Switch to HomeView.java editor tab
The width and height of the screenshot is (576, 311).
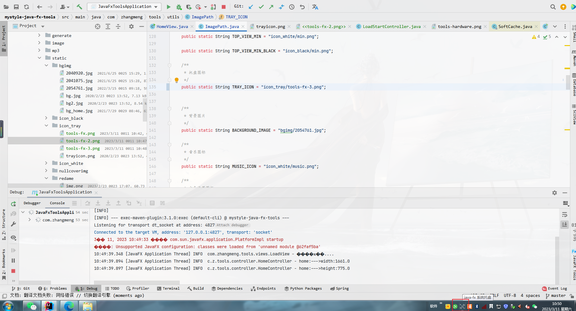pos(172,26)
